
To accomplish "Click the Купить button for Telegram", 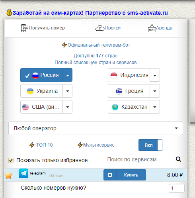I will coord(131,175).
